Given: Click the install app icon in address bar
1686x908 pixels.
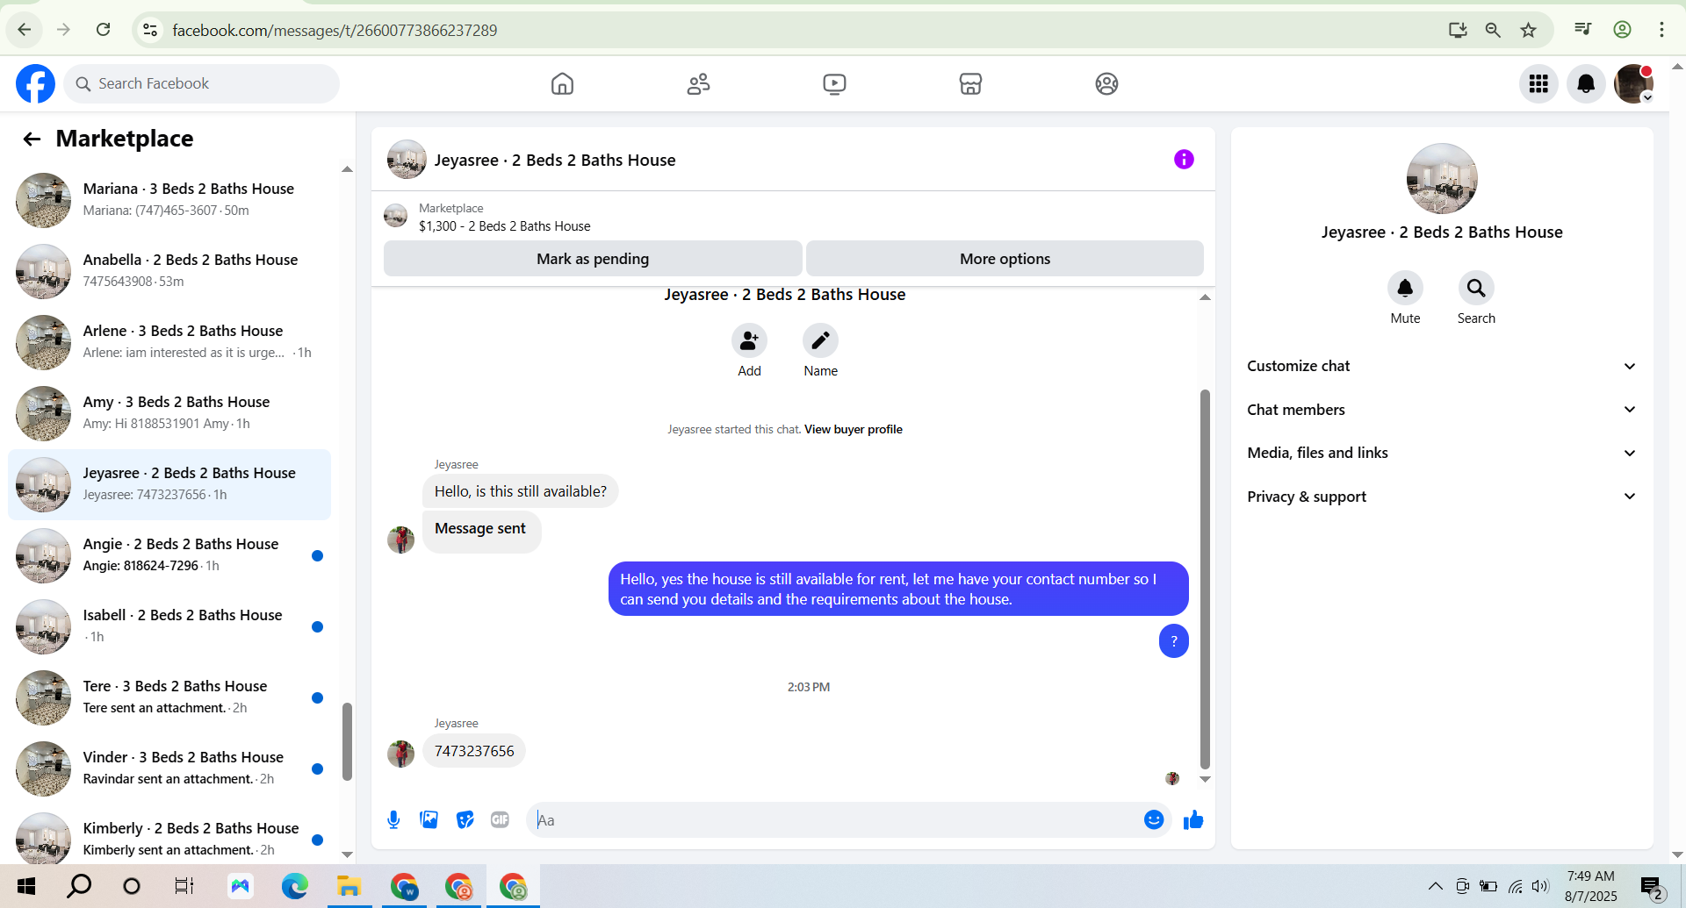Looking at the screenshot, I should click(x=1458, y=30).
